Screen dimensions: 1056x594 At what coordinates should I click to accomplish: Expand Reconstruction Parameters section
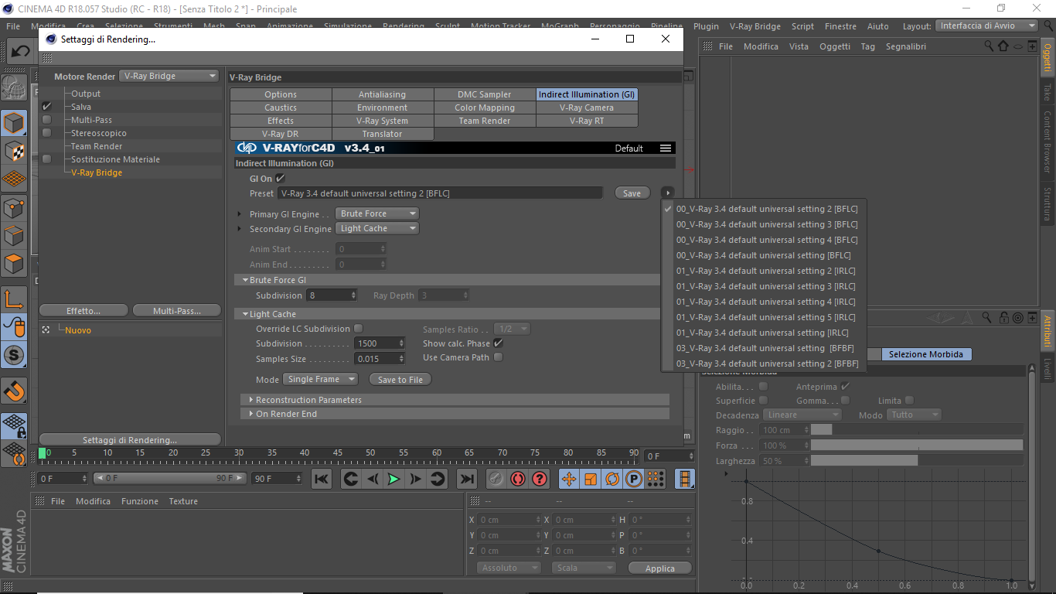pyautogui.click(x=251, y=400)
